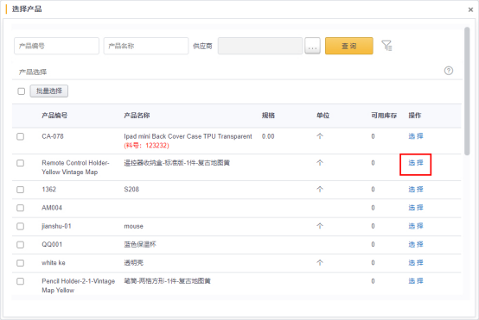Screen dimensions: 479x320
Task: Click 选择 link for AM004
Action: [416, 208]
